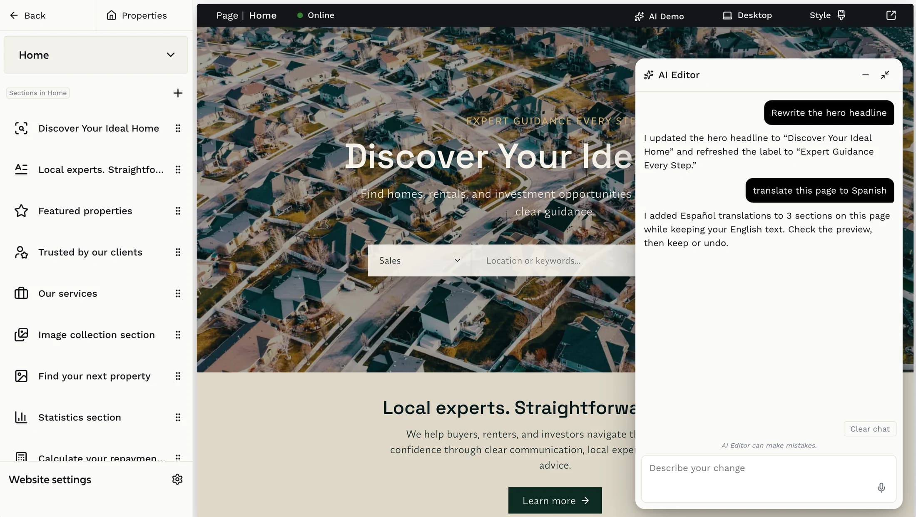
Task: Click drag handle for Local experts section
Action: click(x=178, y=169)
